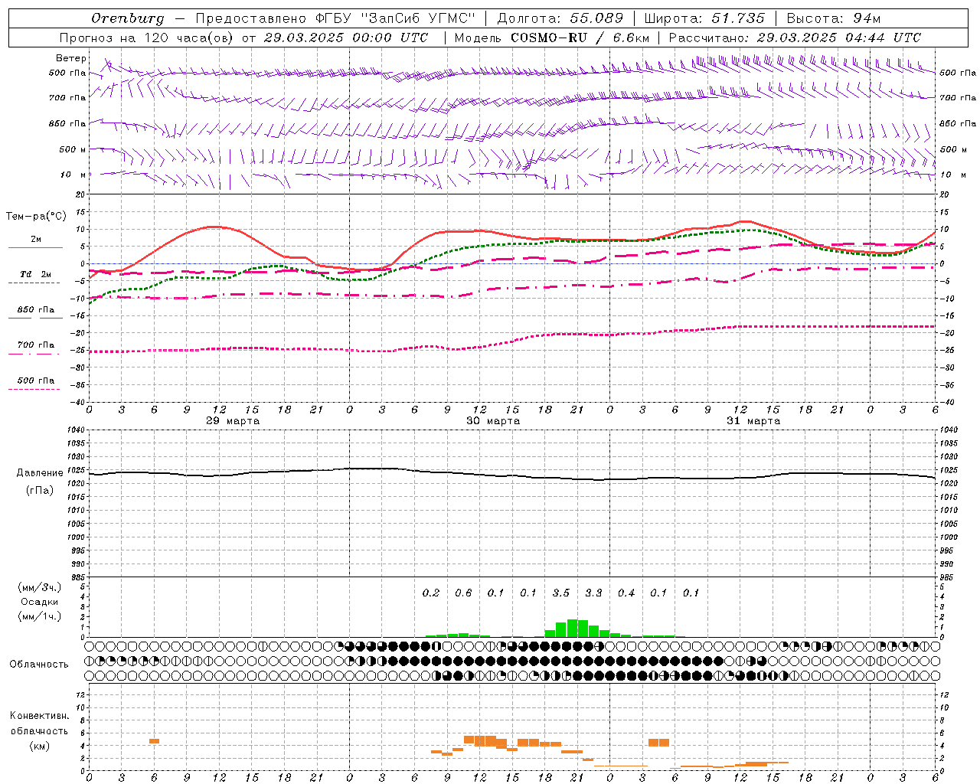Click '500 гПа' in temperature legend

pyautogui.click(x=36, y=381)
